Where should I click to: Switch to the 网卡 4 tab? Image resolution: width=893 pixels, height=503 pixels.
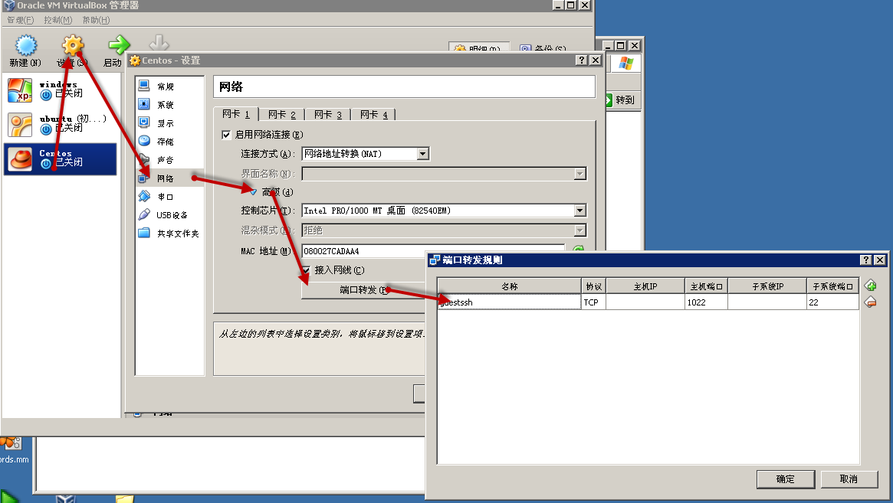coord(373,115)
